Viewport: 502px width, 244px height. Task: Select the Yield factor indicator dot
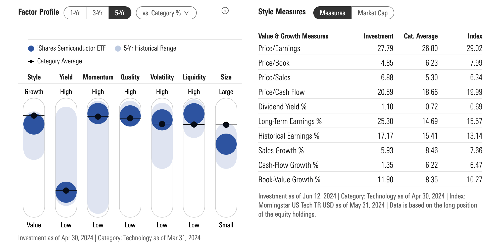[66, 191]
